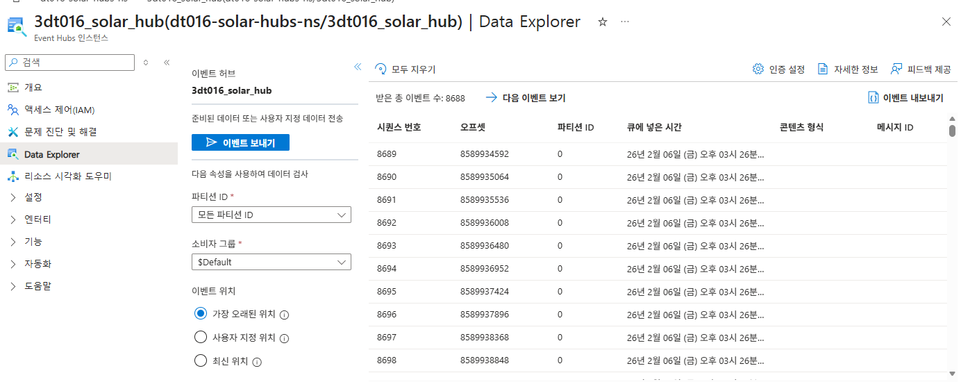The image size is (961, 382).
Task: Click the 개요 overview icon
Action: (13, 88)
